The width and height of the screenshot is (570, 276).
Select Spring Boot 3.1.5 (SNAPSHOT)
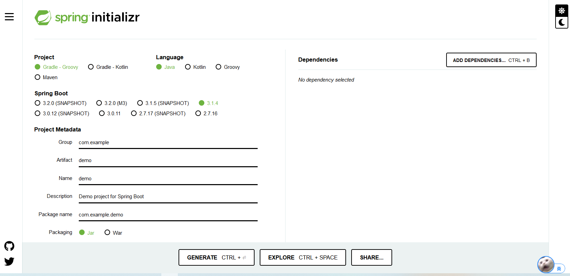[x=163, y=103]
